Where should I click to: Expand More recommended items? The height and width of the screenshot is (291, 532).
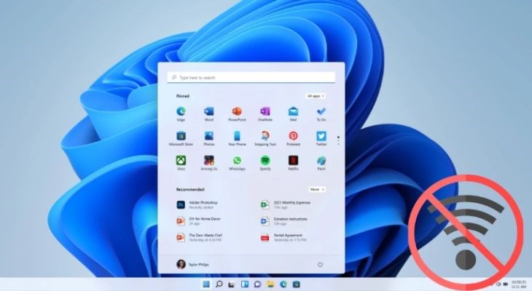tap(317, 189)
